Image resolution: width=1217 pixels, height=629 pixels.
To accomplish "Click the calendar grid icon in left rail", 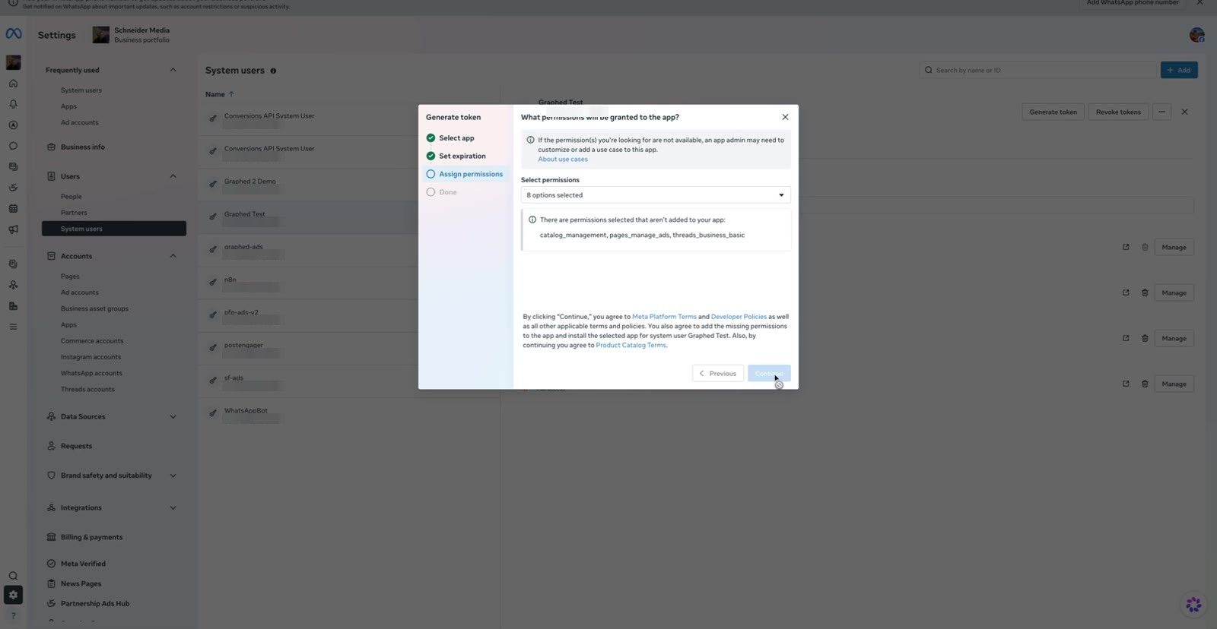I will point(13,208).
